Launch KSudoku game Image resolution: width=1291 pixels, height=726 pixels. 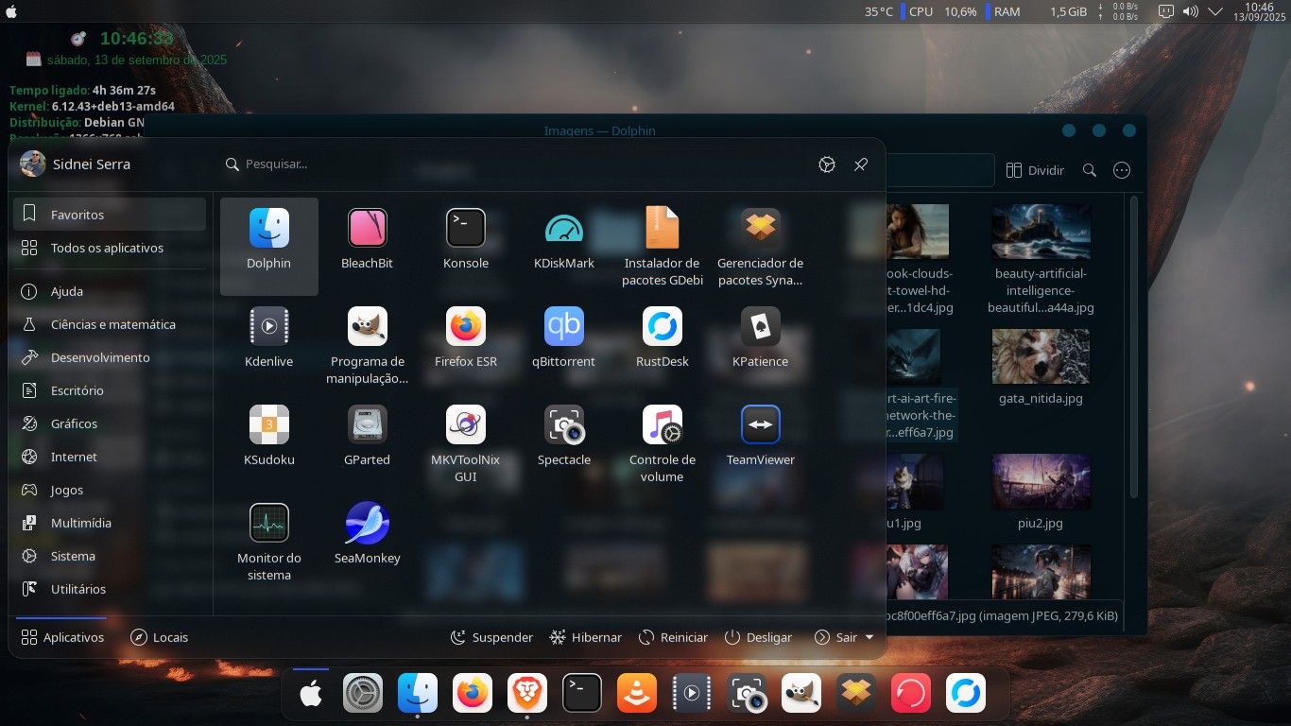tap(269, 442)
